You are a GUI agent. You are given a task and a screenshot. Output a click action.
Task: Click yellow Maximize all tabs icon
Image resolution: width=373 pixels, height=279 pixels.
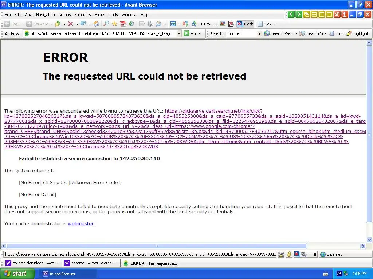(x=329, y=15)
